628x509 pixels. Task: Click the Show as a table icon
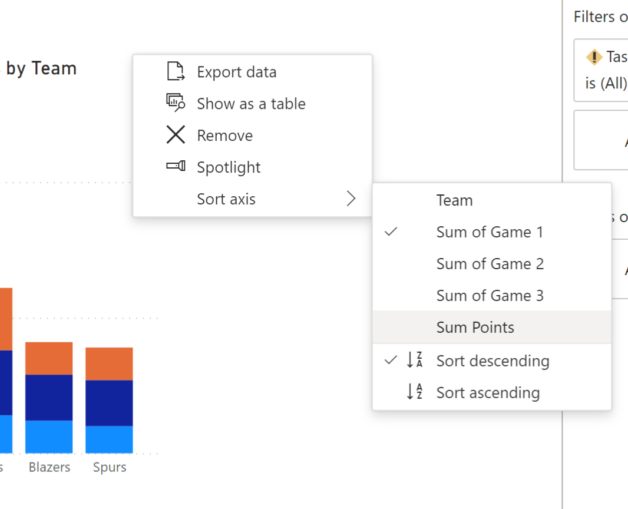176,103
